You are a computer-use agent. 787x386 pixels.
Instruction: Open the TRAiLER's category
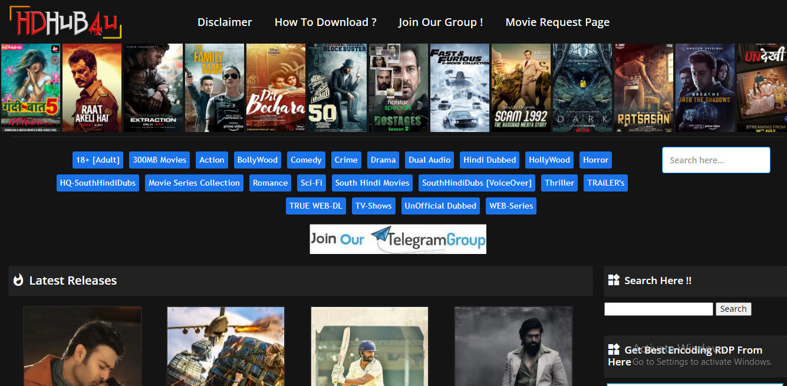point(605,183)
